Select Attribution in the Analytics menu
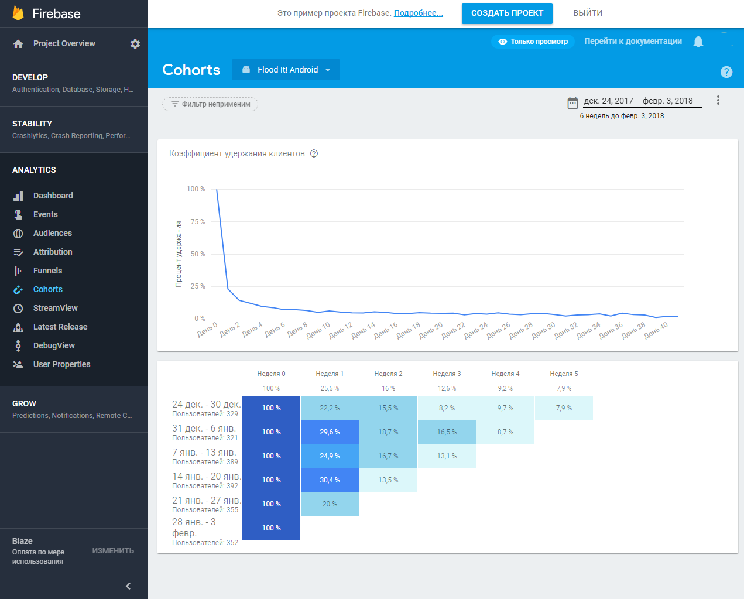Image resolution: width=744 pixels, height=599 pixels. (x=19, y=252)
